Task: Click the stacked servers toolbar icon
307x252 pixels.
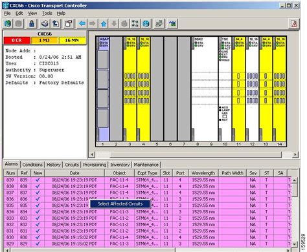Action: pos(159,23)
